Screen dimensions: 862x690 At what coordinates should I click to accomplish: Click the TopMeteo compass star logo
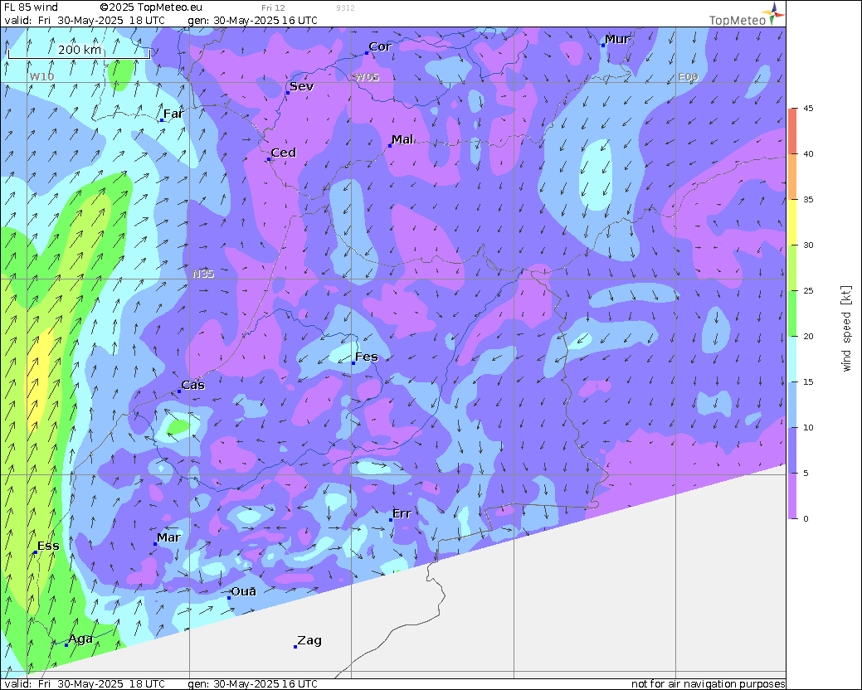point(774,13)
